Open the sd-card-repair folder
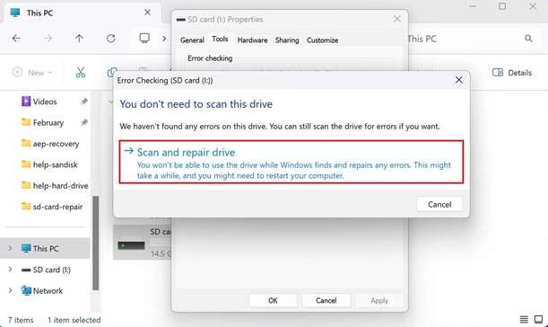 point(52,207)
